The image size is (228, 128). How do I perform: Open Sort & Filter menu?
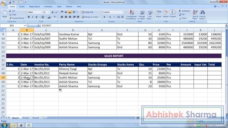(x=195, y=15)
